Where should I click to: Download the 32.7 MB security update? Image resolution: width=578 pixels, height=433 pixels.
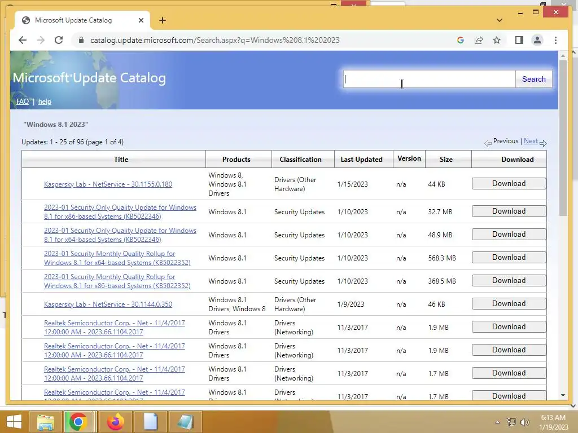click(509, 211)
